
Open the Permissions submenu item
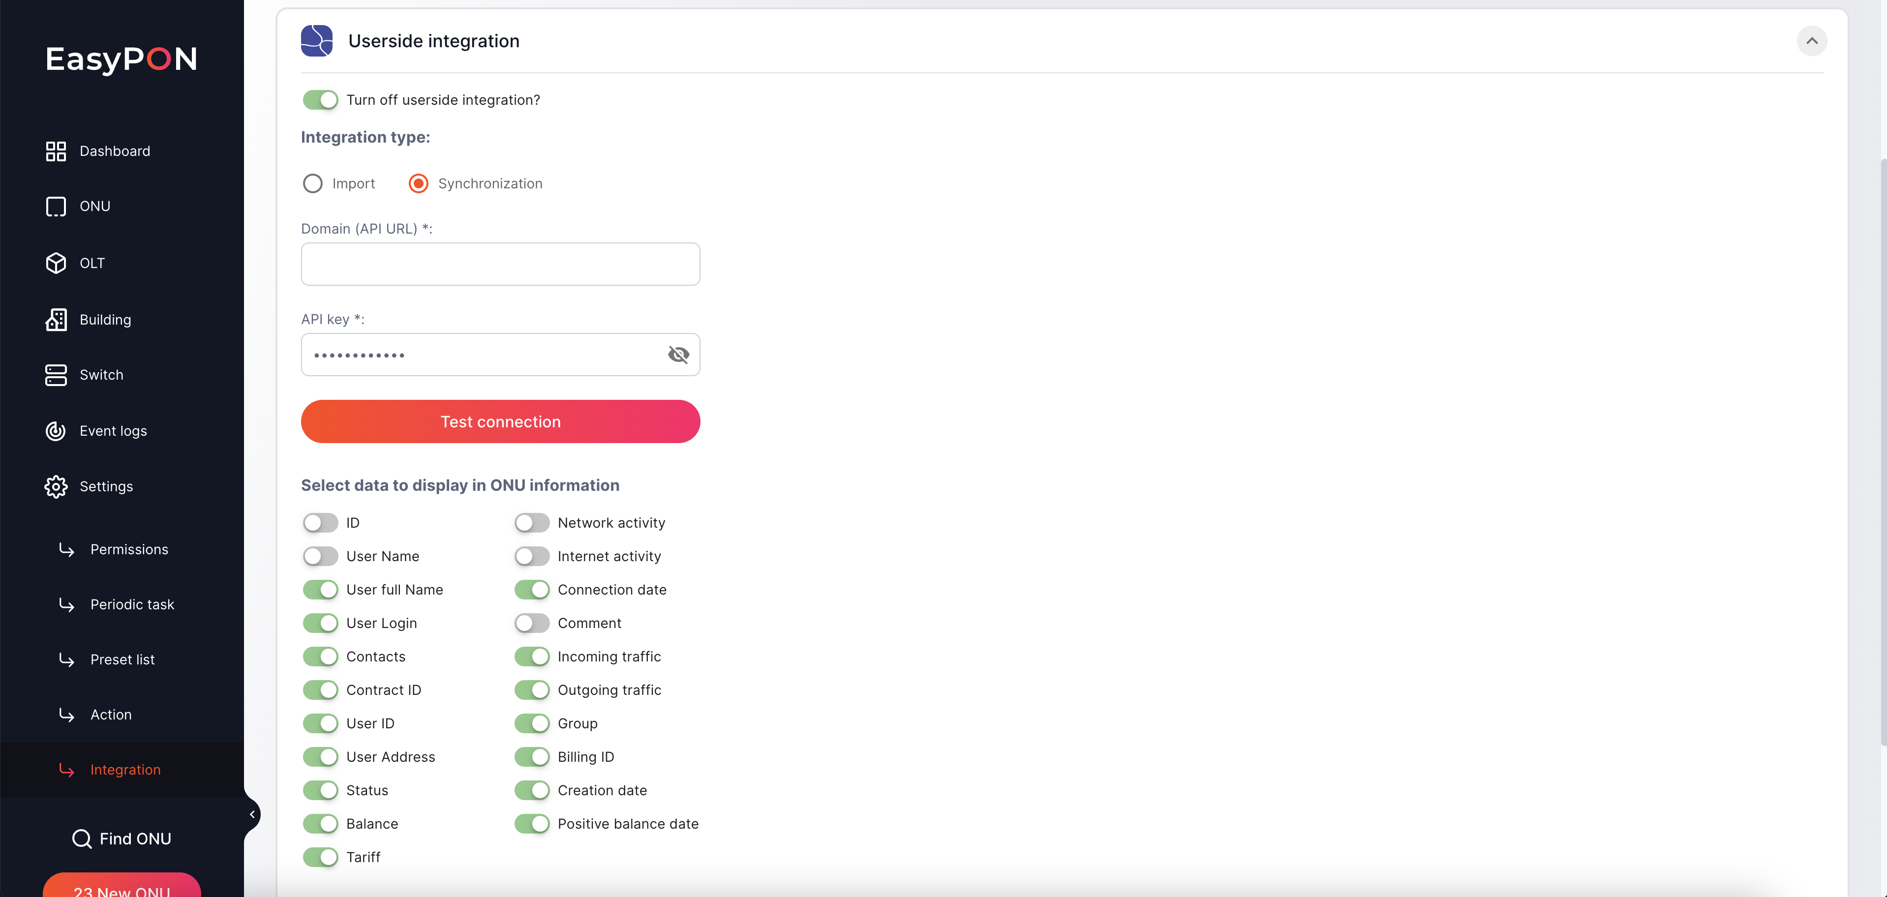(x=129, y=549)
